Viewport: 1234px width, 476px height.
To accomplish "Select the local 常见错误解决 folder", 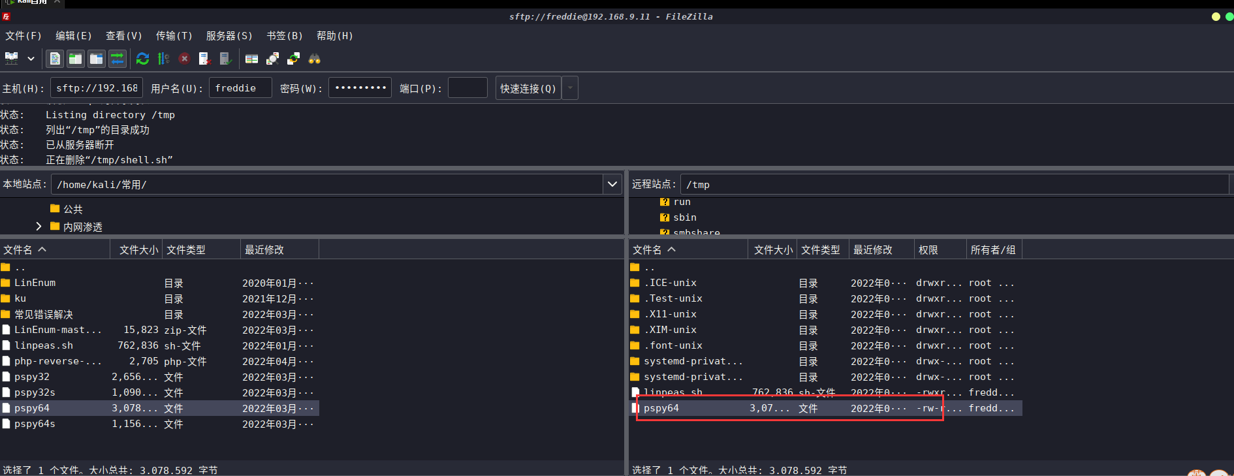I will click(159, 314).
